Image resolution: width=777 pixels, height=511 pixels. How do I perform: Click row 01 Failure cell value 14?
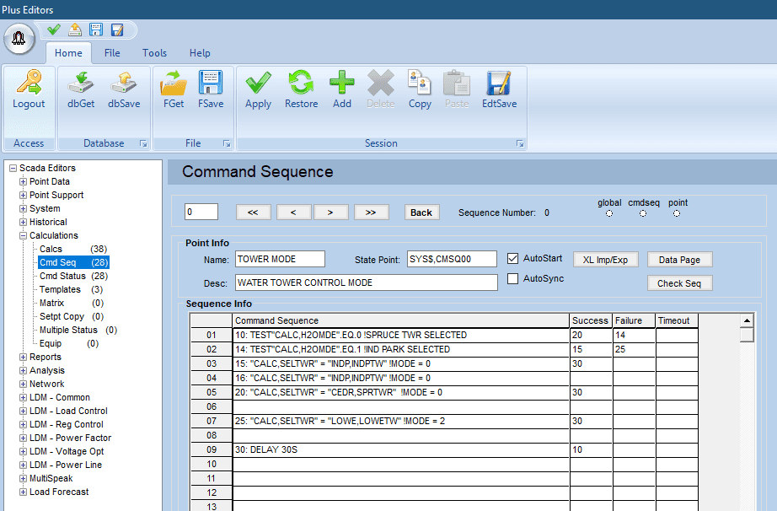pyautogui.click(x=634, y=335)
